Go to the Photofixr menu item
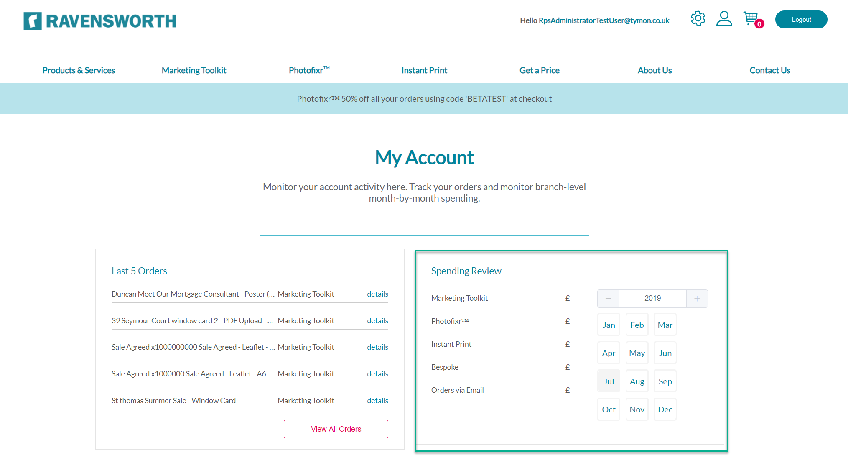This screenshot has height=463, width=848. pos(309,70)
